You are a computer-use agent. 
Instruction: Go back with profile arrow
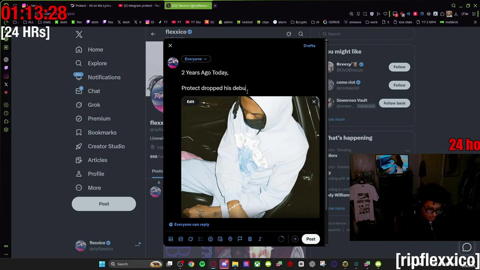[x=153, y=34]
